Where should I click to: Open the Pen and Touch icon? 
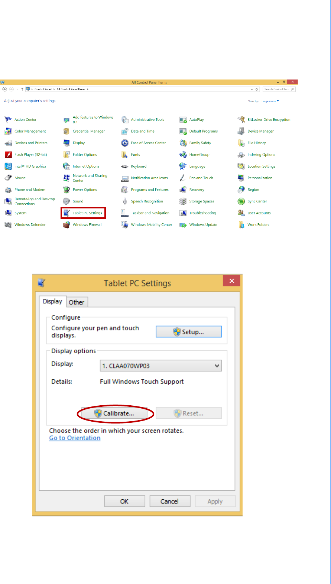183,178
